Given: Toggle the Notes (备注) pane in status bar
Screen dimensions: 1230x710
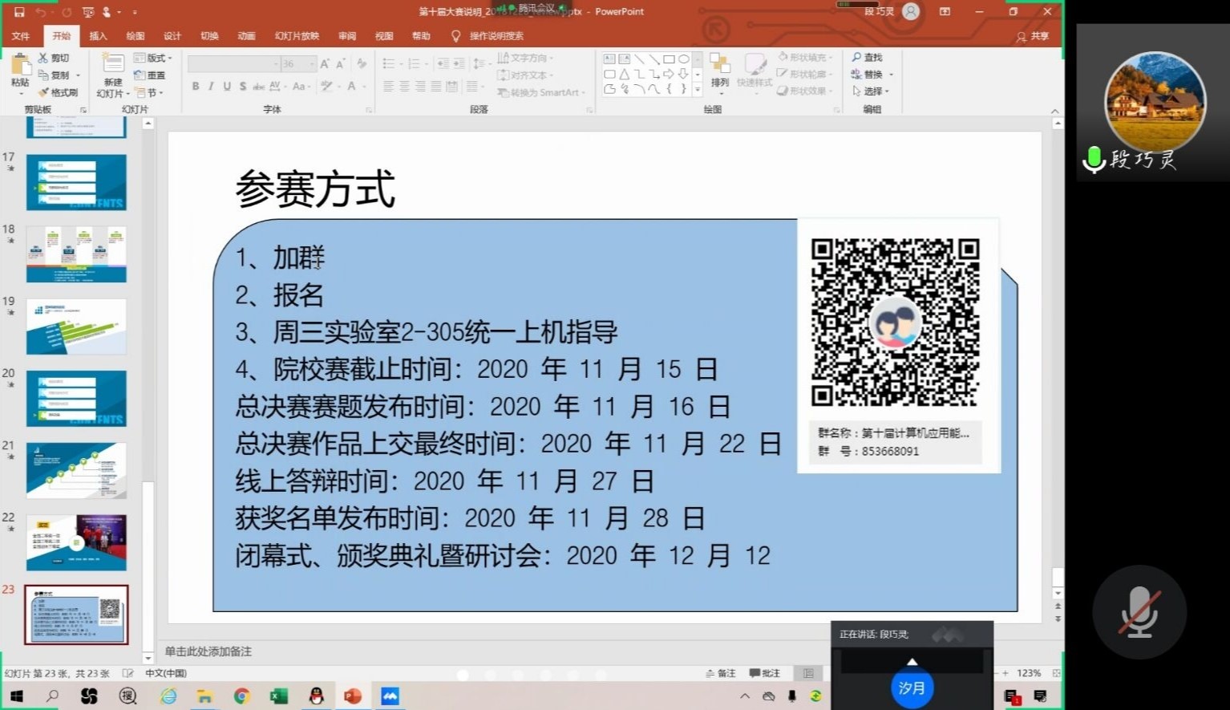Looking at the screenshot, I should pyautogui.click(x=721, y=673).
